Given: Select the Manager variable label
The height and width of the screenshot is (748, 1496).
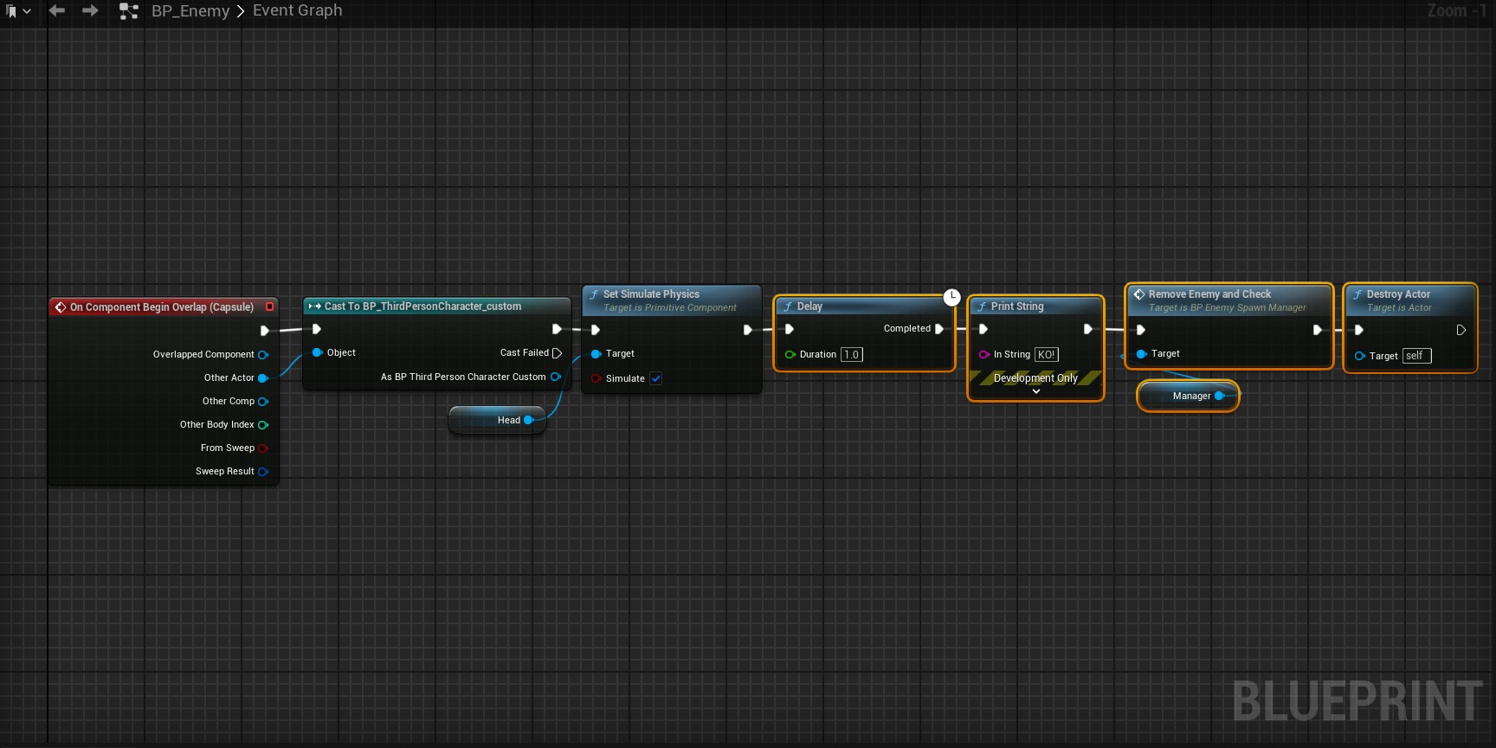Looking at the screenshot, I should (1191, 397).
